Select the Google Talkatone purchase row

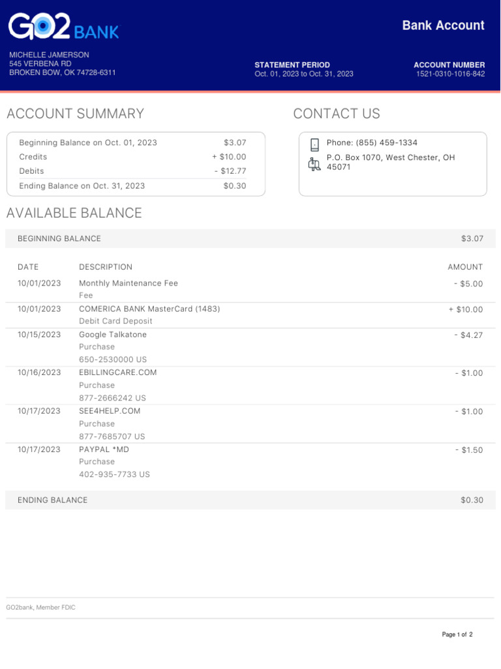tap(113, 334)
